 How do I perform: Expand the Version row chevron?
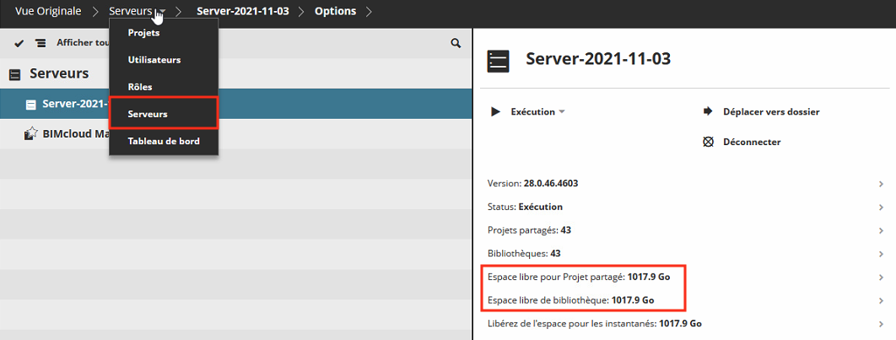(x=882, y=184)
